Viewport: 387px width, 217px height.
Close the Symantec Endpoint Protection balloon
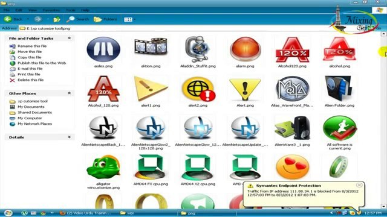[x=359, y=185]
